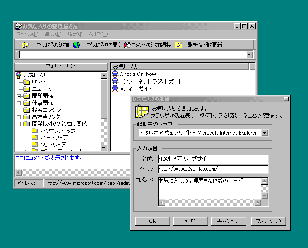
Task: Click the 仕事関係 folder icon
Action: (26, 103)
